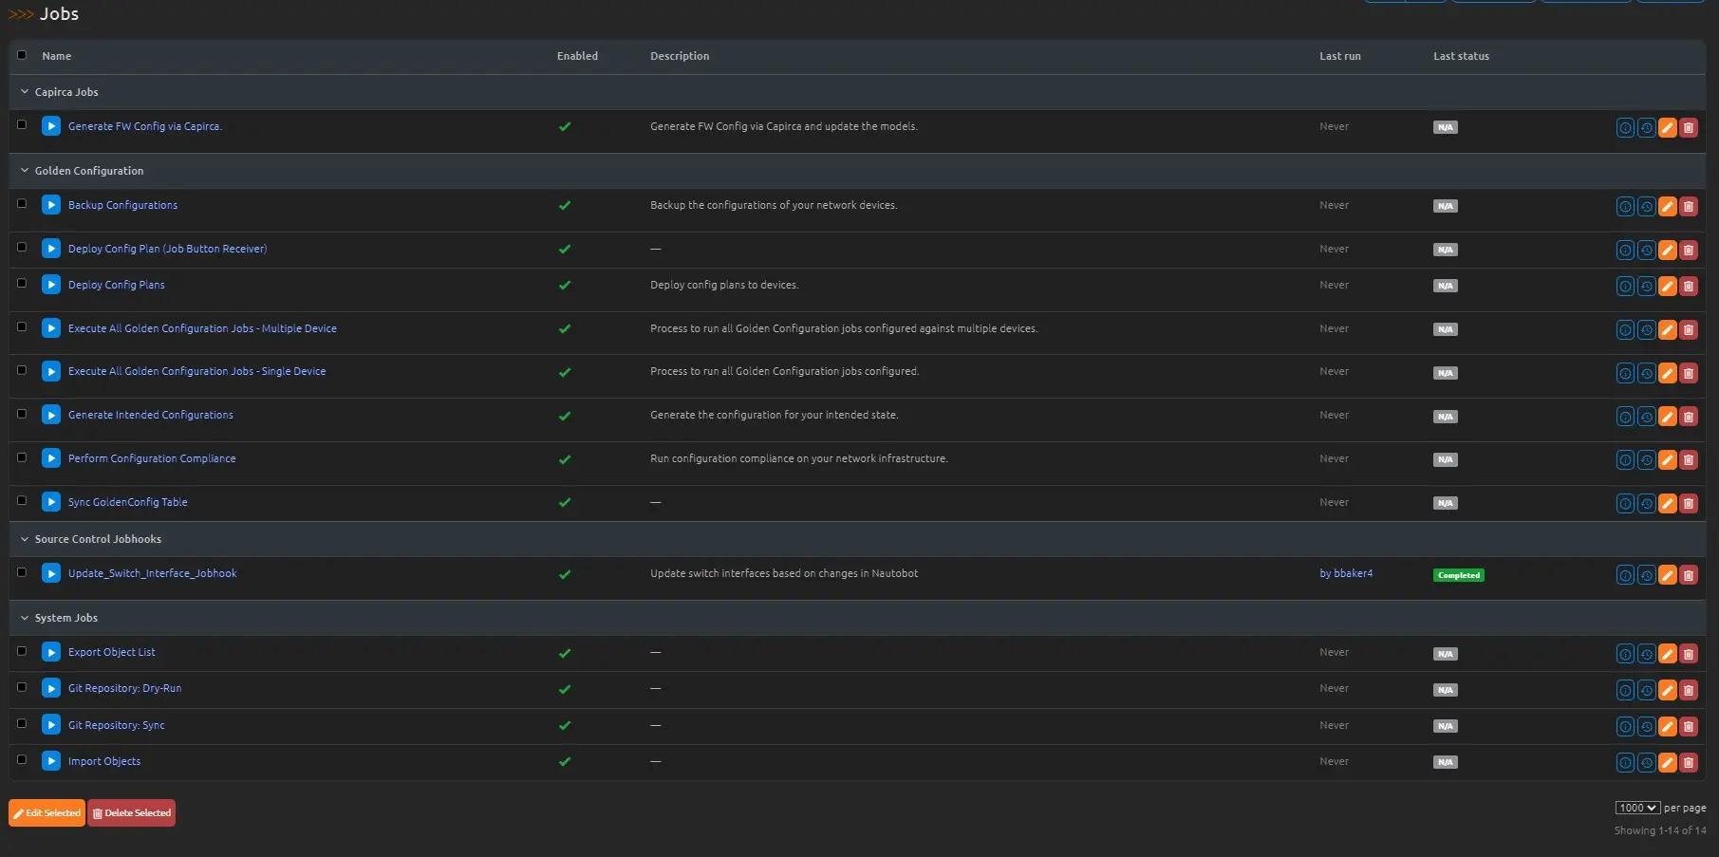
Task: Select the Git Repository: Dry-Run row checkbox
Action: point(22,687)
